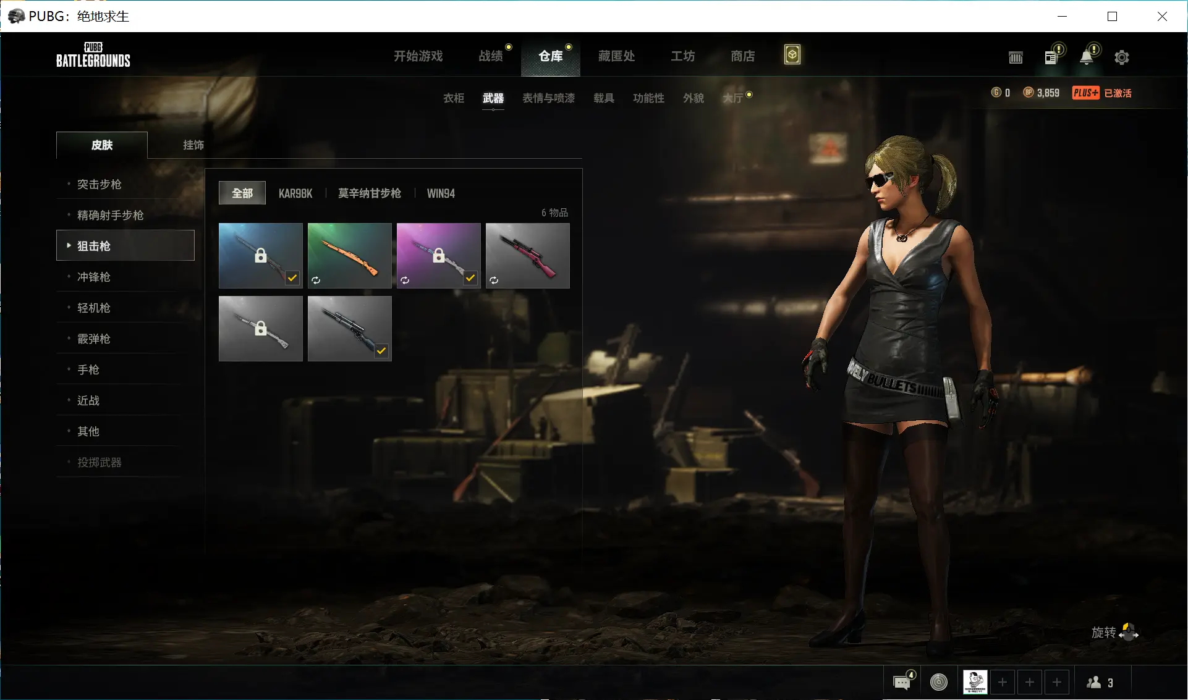Open the survivor pass icon beside 商店
Screen dimensions: 1188x700
(x=792, y=55)
